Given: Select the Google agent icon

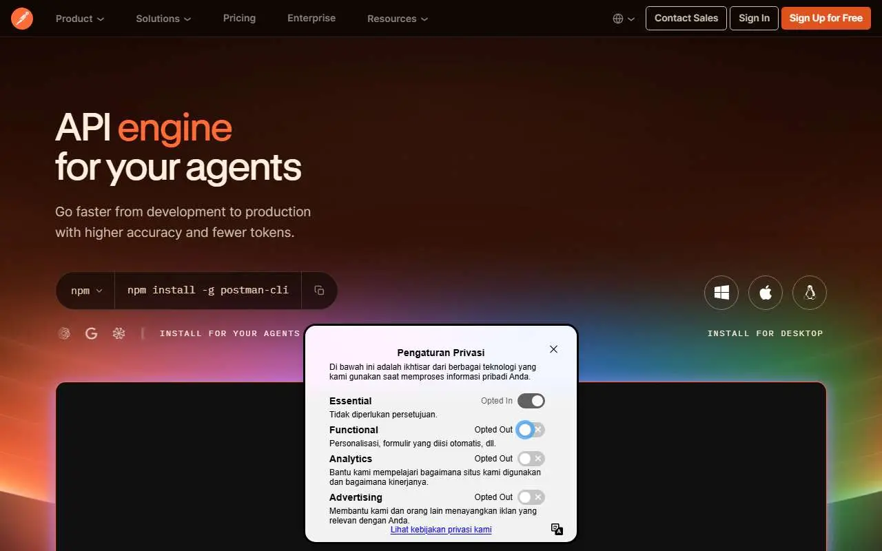Looking at the screenshot, I should [x=91, y=333].
